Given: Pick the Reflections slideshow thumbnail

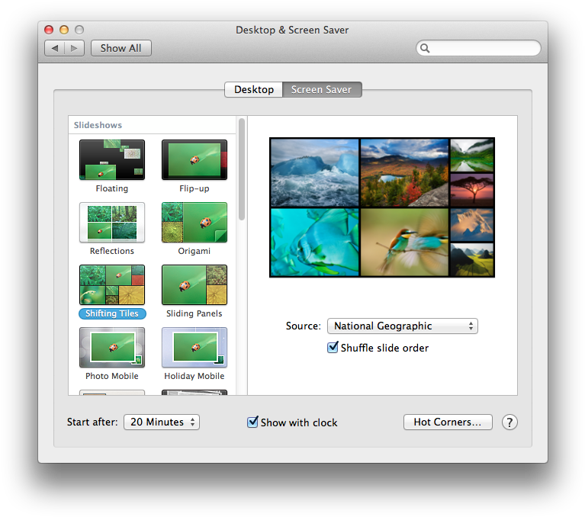Looking at the screenshot, I should 112,223.
